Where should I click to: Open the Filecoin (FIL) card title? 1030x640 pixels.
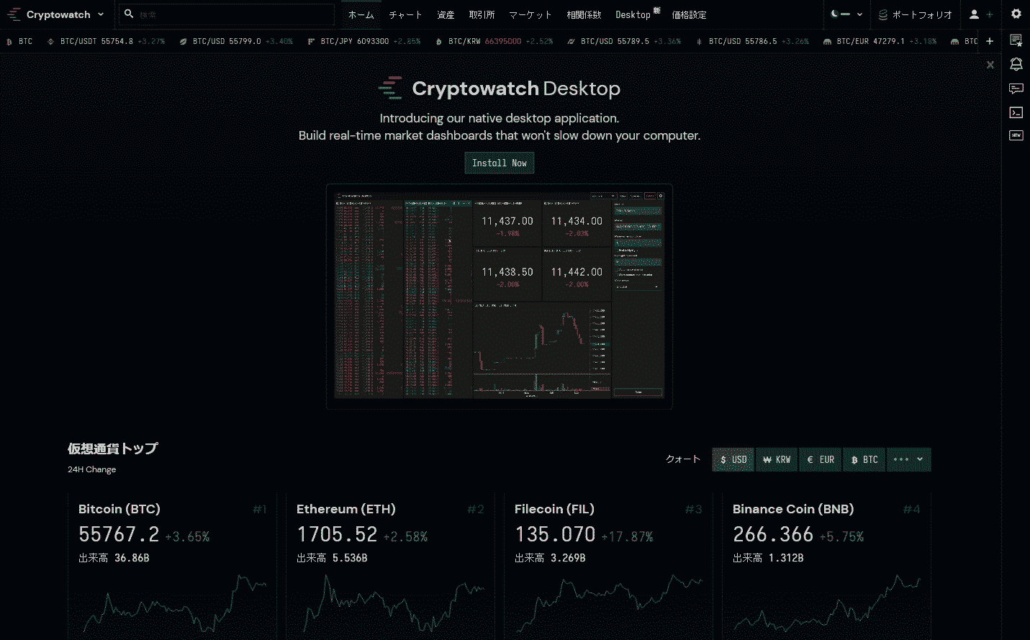(x=554, y=509)
